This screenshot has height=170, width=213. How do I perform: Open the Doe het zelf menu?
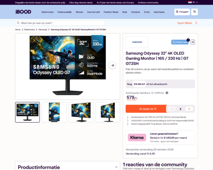pos(93,12)
